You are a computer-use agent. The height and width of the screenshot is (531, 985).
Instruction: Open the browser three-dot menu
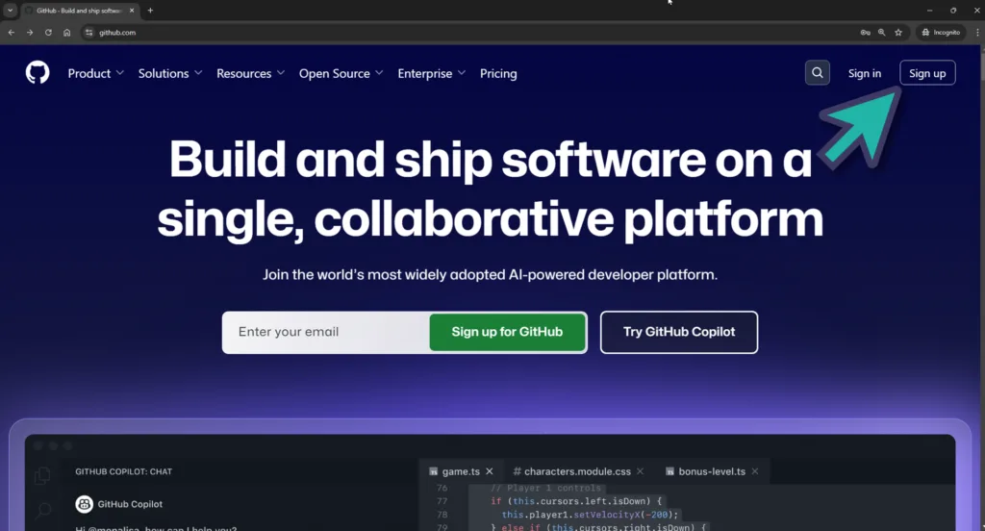(x=977, y=32)
